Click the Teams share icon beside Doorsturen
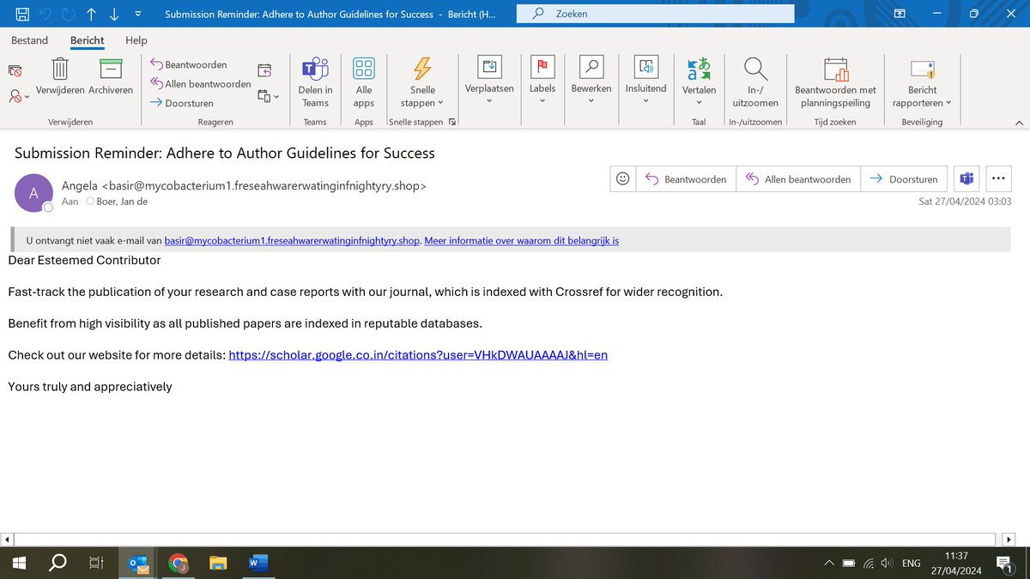Viewport: 1030px width, 579px height. 966,178
